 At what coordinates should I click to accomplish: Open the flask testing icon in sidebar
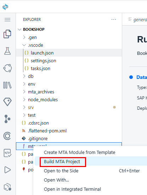(7, 51)
